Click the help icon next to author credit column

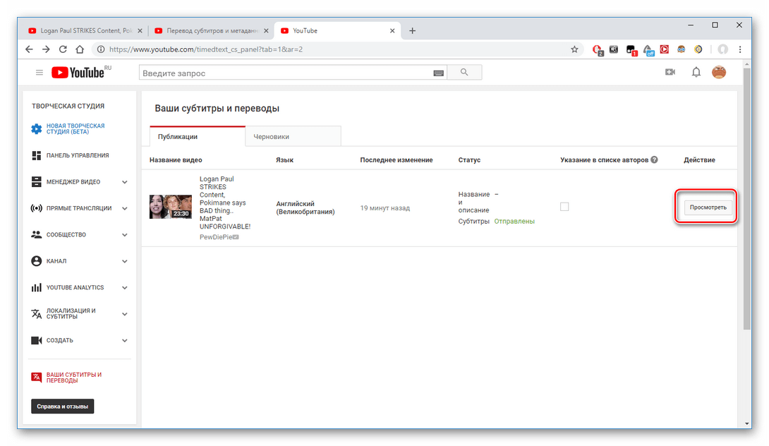pos(654,160)
